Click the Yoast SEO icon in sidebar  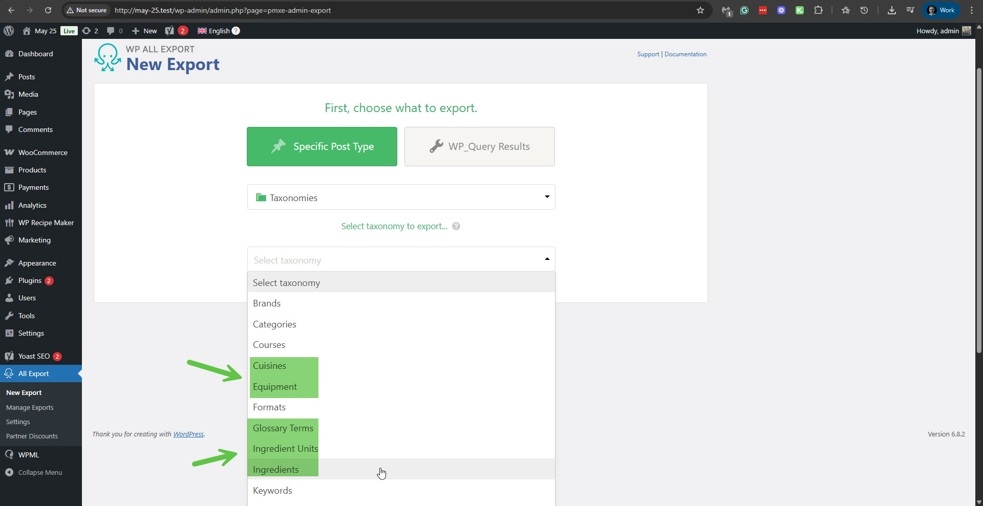pos(9,356)
